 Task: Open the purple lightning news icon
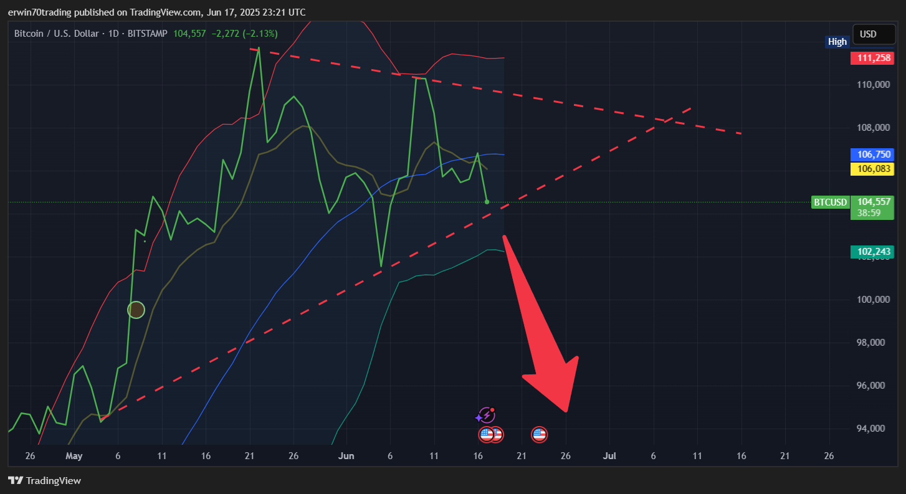pyautogui.click(x=485, y=416)
